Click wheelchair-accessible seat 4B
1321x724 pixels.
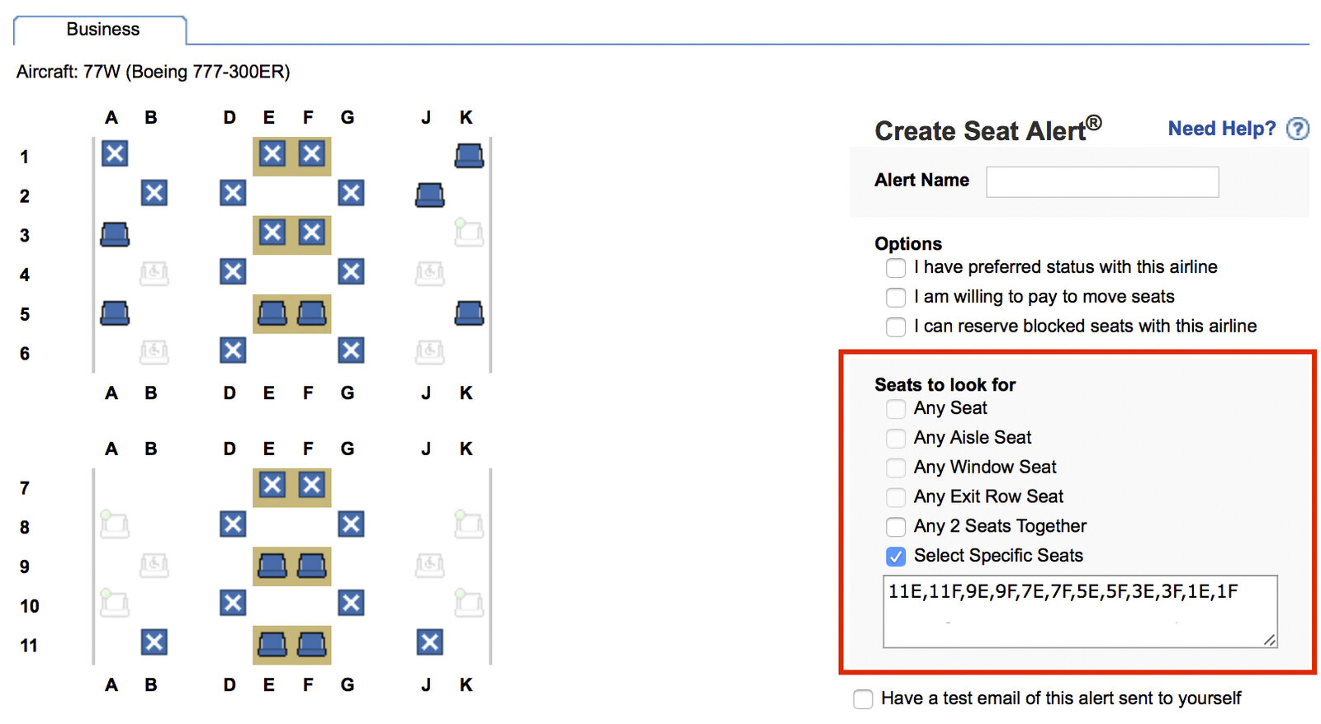[x=154, y=273]
